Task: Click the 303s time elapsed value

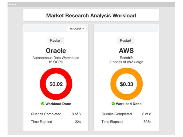Action: (147, 122)
